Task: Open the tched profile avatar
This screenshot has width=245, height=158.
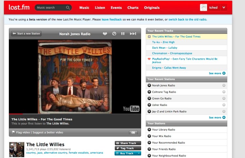Action: click(204, 8)
